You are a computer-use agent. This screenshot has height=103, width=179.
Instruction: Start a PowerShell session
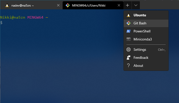point(146,31)
